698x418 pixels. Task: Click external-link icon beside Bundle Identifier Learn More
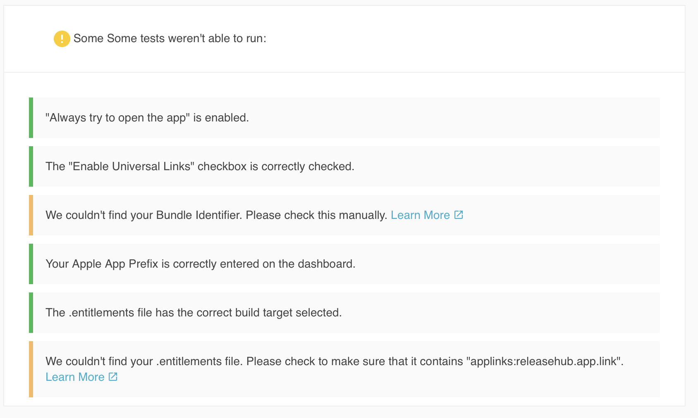point(459,215)
